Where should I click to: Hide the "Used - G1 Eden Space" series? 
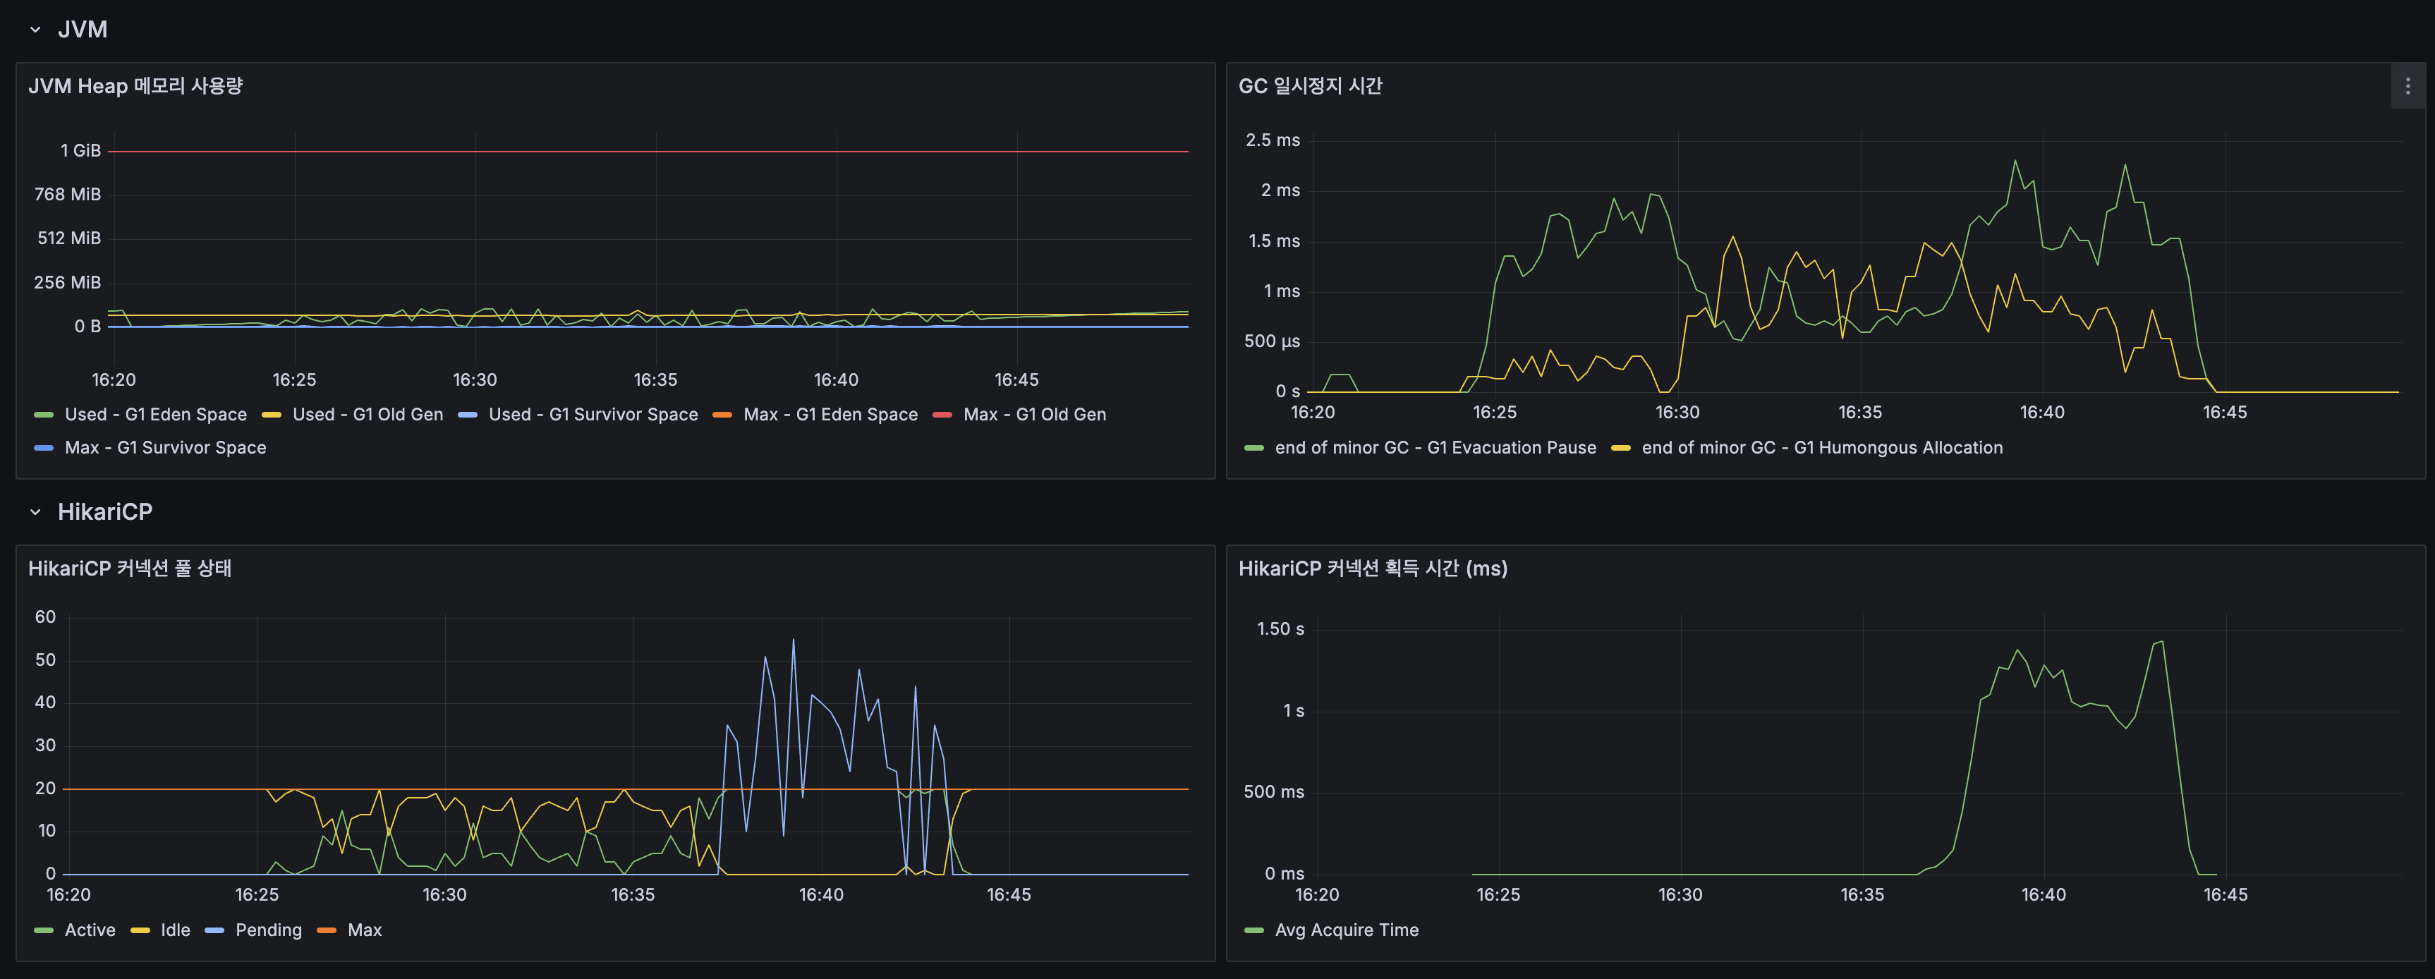click(154, 414)
